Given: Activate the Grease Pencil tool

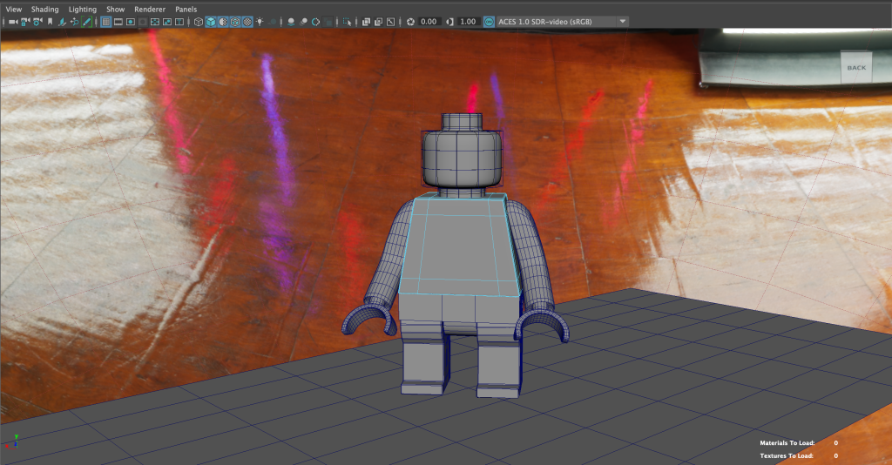Looking at the screenshot, I should (86, 22).
